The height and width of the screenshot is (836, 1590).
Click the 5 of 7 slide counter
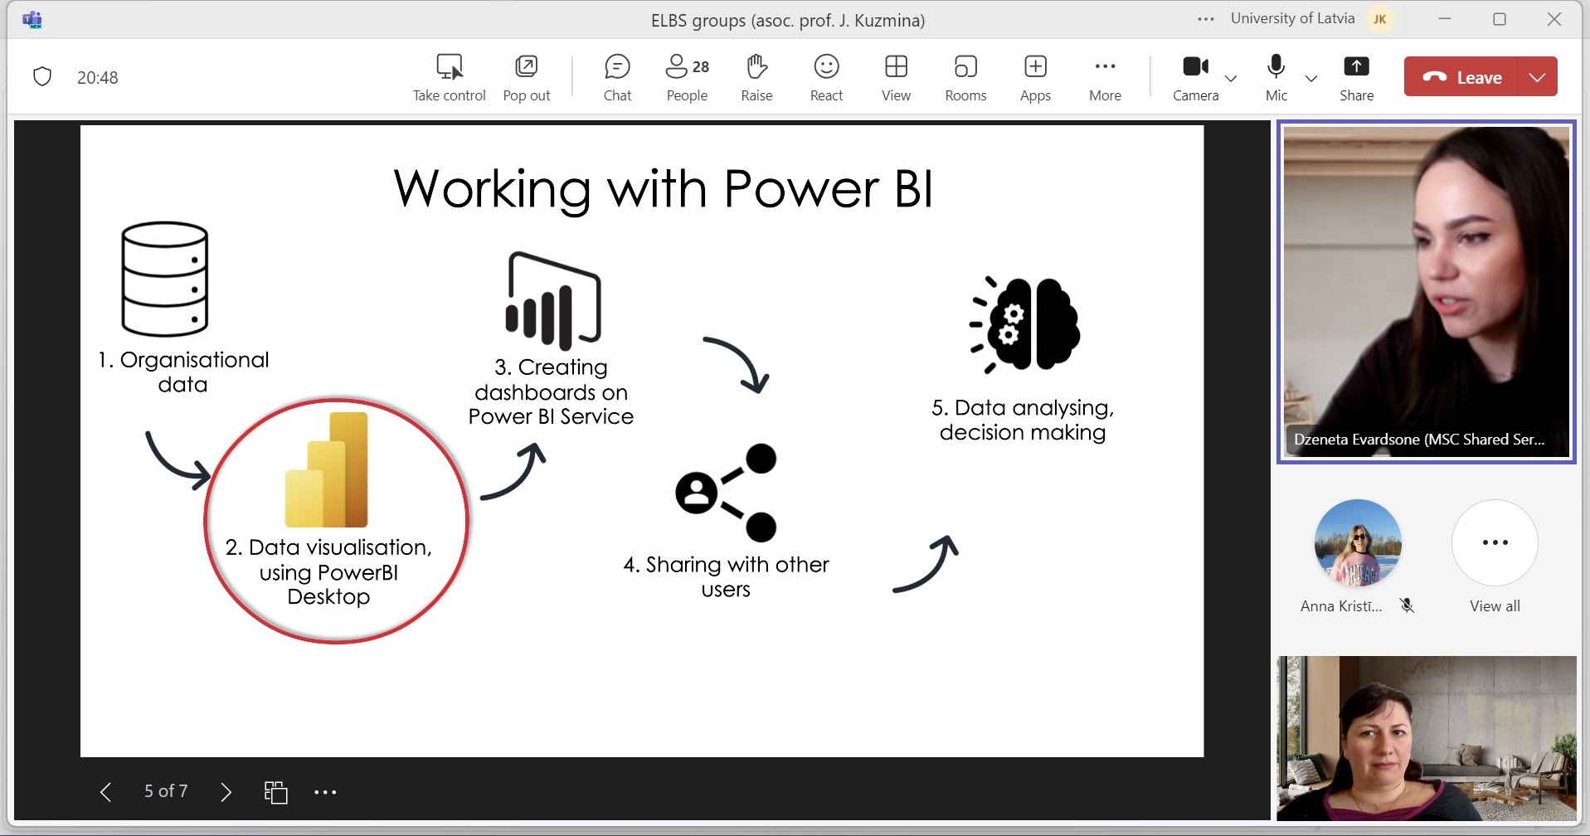[x=166, y=791]
